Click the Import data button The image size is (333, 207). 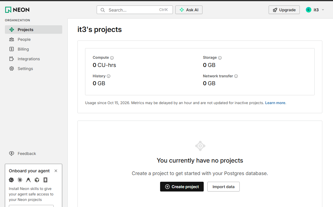[224, 187]
